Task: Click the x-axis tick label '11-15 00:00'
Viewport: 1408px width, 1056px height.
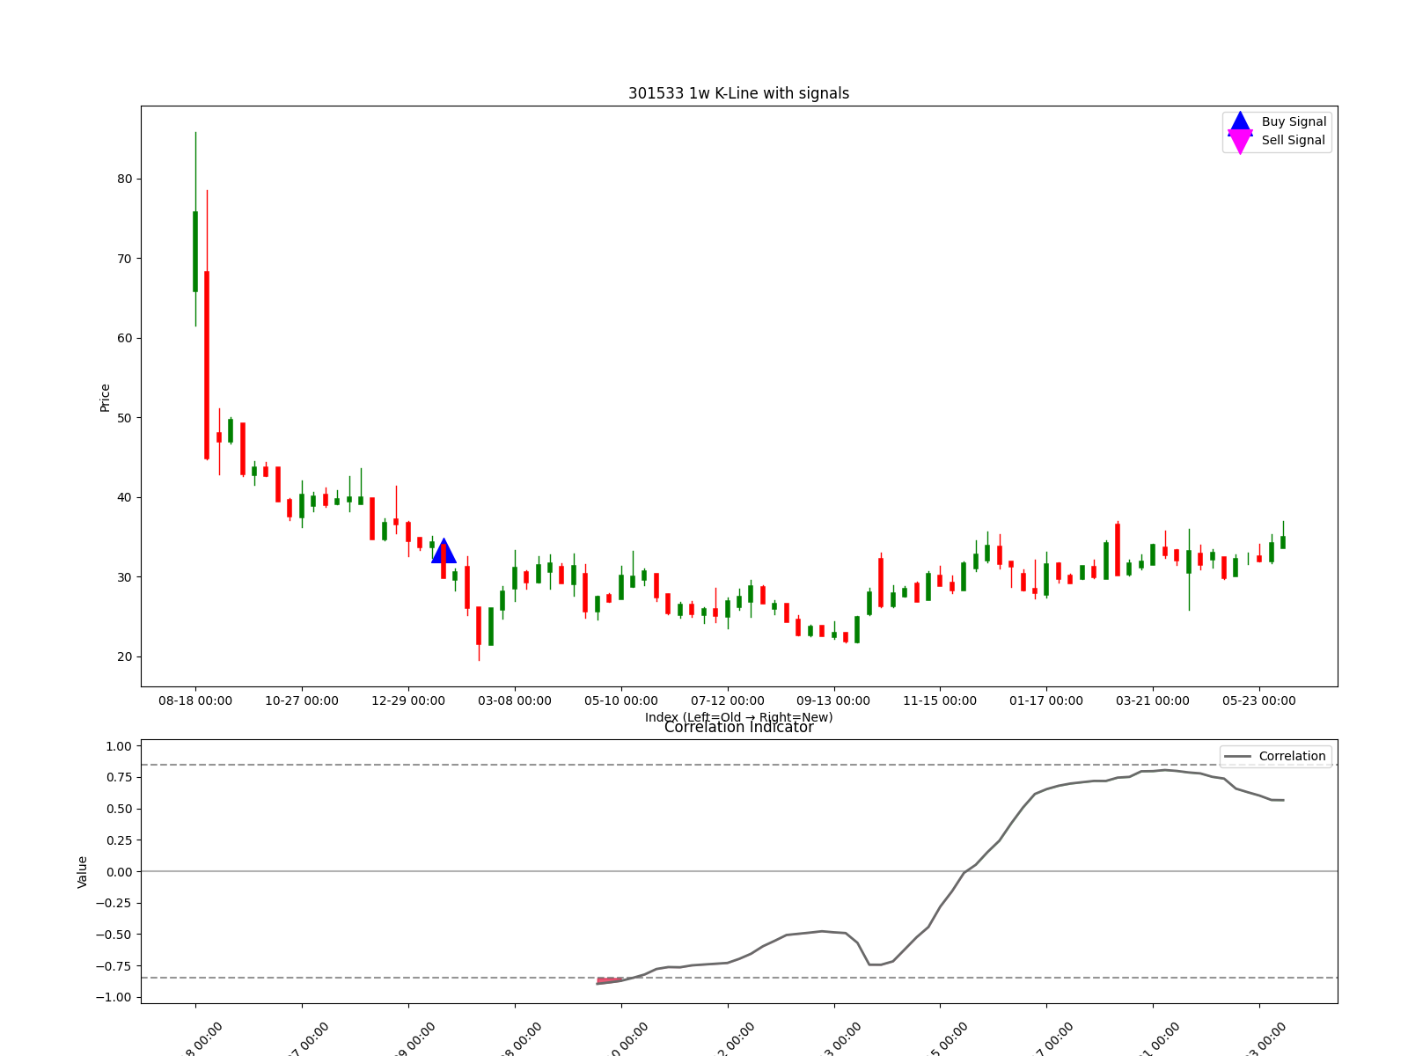Action: click(940, 700)
